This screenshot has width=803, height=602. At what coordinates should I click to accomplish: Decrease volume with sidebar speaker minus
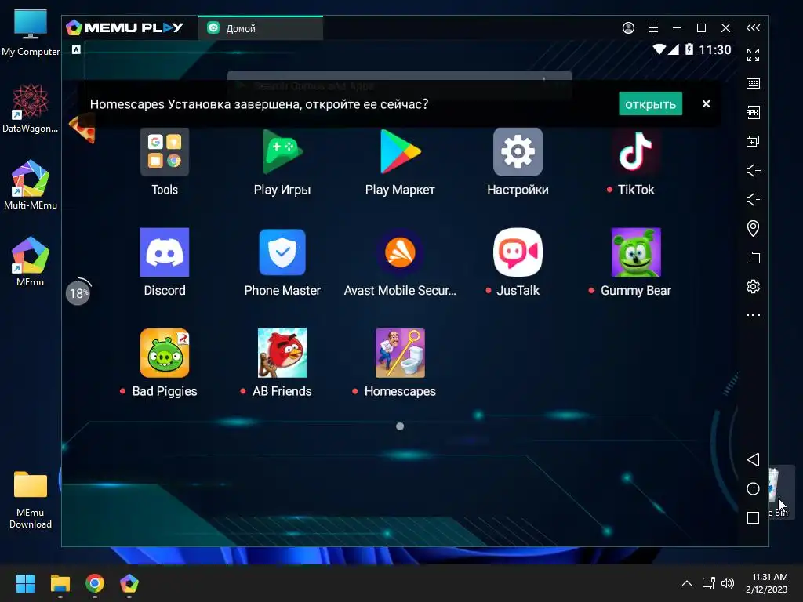click(753, 199)
